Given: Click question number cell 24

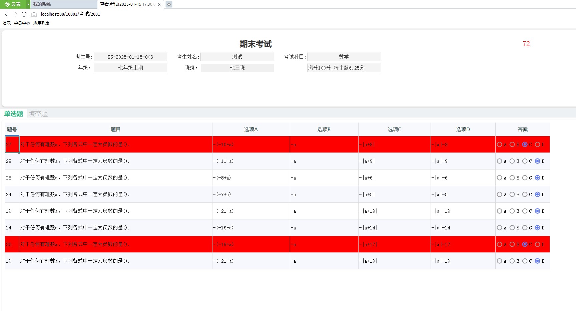Looking at the screenshot, I should [x=12, y=194].
